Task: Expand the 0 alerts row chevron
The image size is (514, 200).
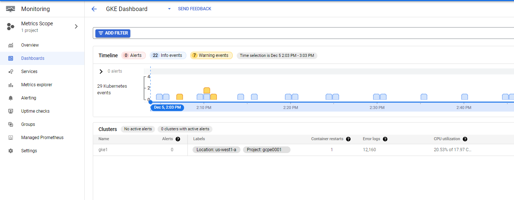Action: click(101, 71)
